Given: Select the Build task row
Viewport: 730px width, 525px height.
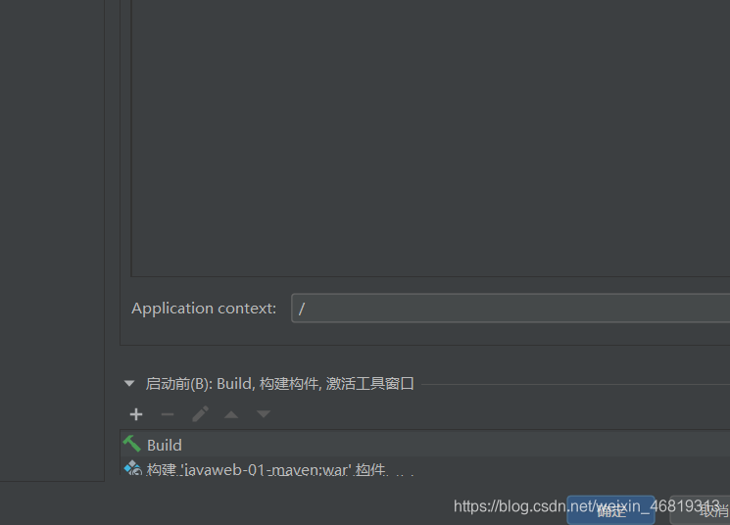Looking at the screenshot, I should tap(425, 444).
